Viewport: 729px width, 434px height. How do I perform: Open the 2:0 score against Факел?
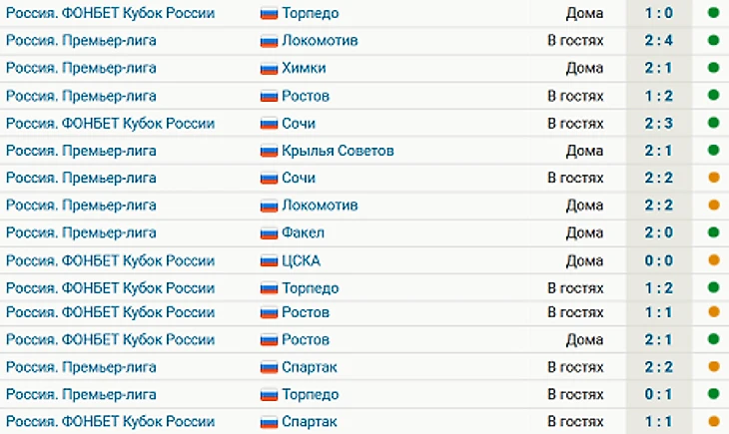(658, 232)
